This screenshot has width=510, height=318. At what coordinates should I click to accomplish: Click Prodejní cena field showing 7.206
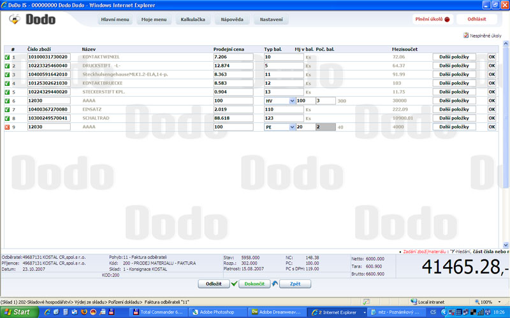point(233,57)
